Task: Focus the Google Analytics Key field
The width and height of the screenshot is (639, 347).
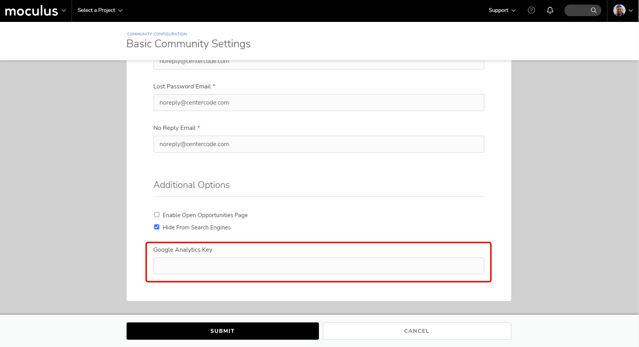Action: tap(319, 266)
